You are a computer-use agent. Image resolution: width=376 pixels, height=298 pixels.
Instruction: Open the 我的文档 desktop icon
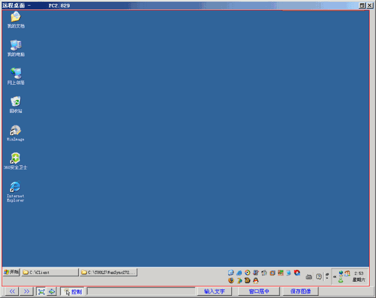(16, 18)
